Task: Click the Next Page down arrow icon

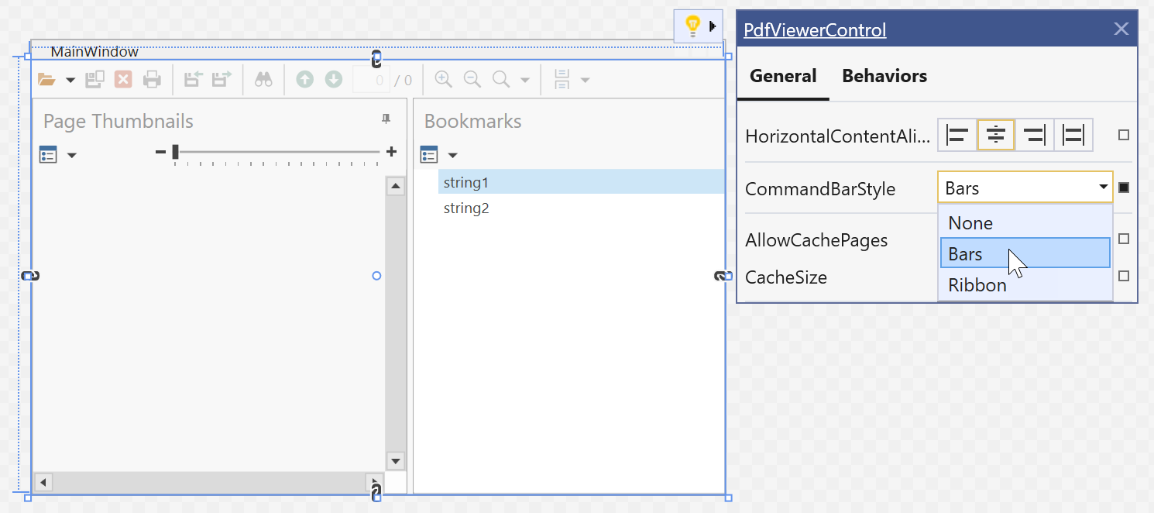Action: (x=333, y=79)
